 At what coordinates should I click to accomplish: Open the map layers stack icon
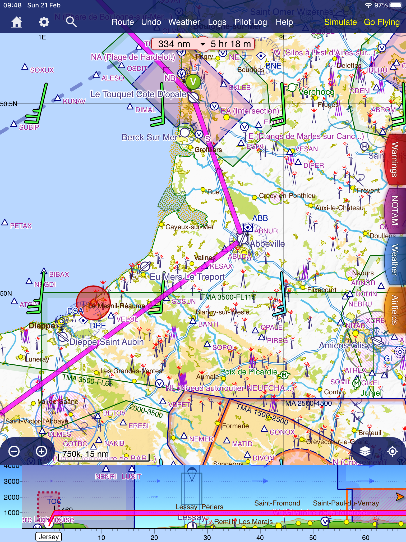coord(365,451)
